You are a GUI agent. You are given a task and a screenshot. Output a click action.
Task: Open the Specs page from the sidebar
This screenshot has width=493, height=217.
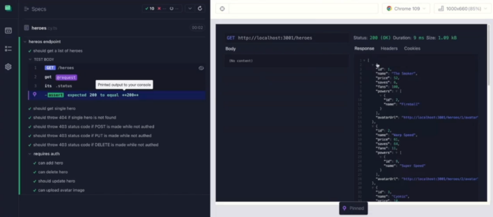coord(8,30)
